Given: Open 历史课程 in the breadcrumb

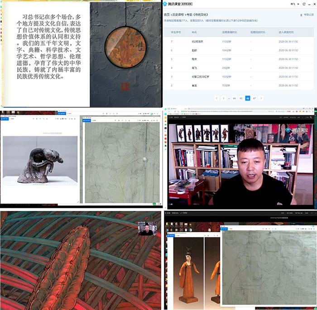Looking at the screenshot, I should click(178, 14).
